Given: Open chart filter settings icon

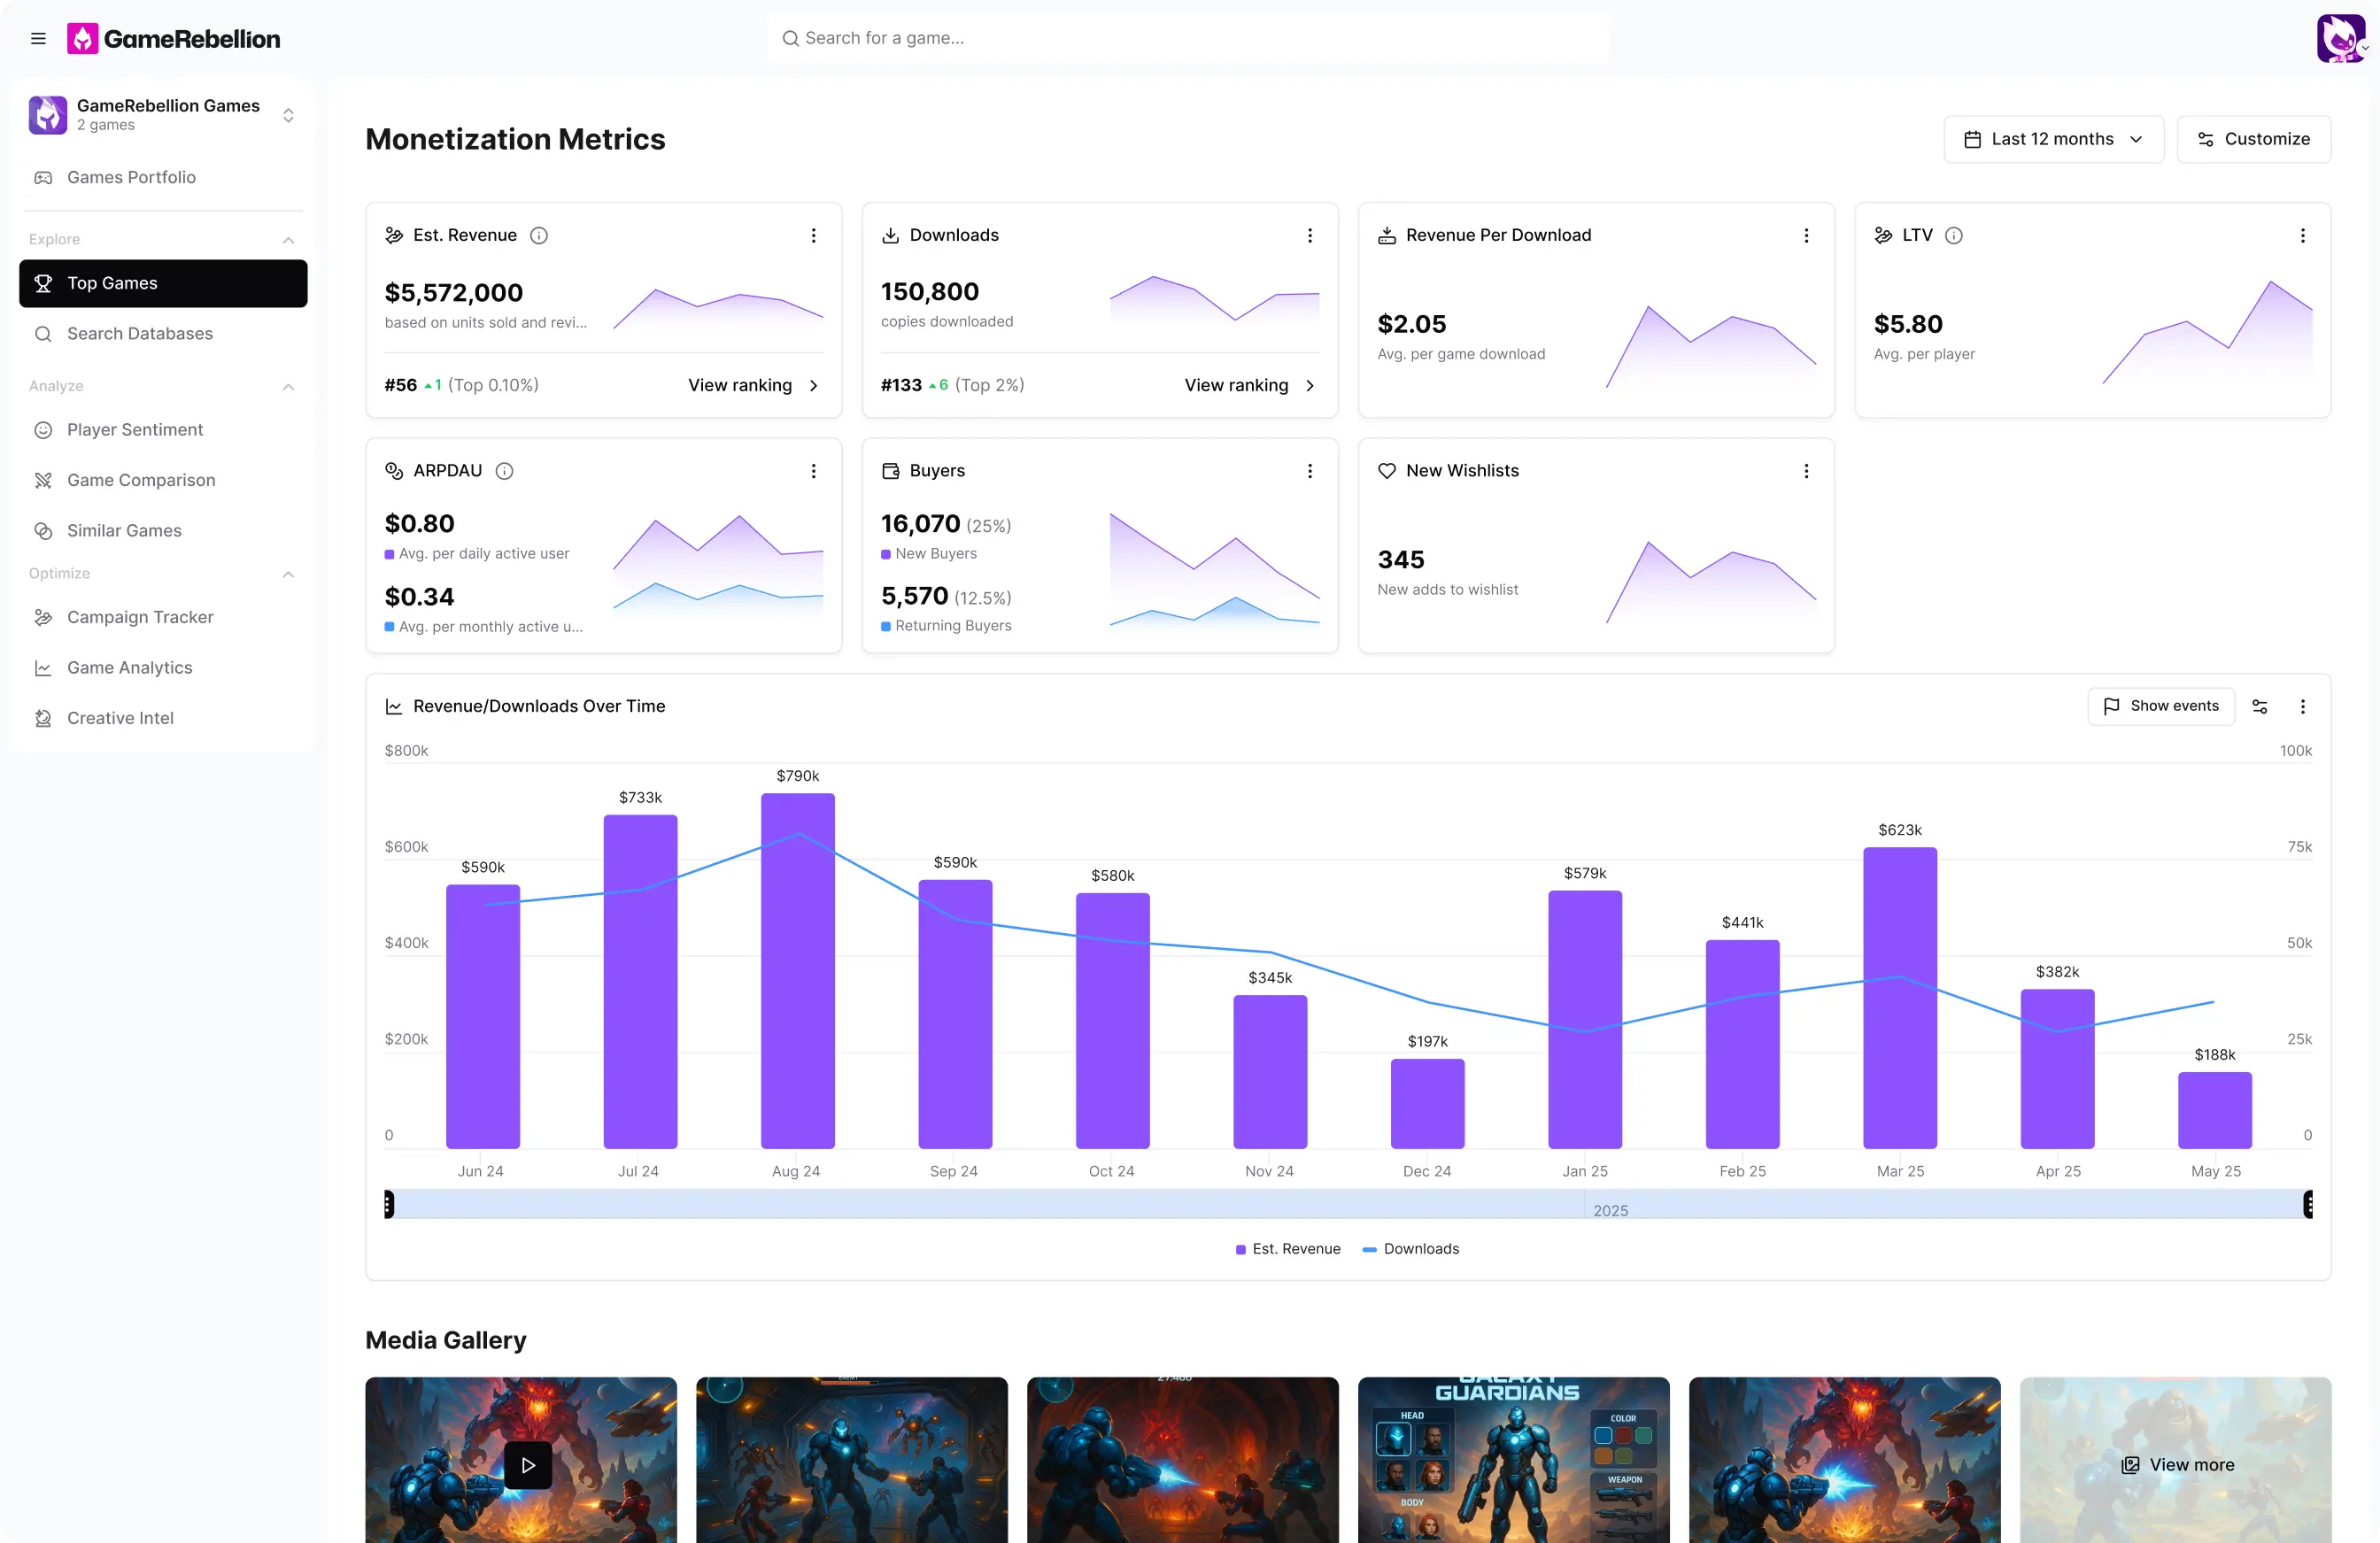Looking at the screenshot, I should pyautogui.click(x=2259, y=706).
